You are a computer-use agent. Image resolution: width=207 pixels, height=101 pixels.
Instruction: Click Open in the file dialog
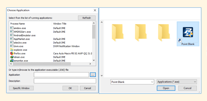pyautogui.click(x=166, y=88)
